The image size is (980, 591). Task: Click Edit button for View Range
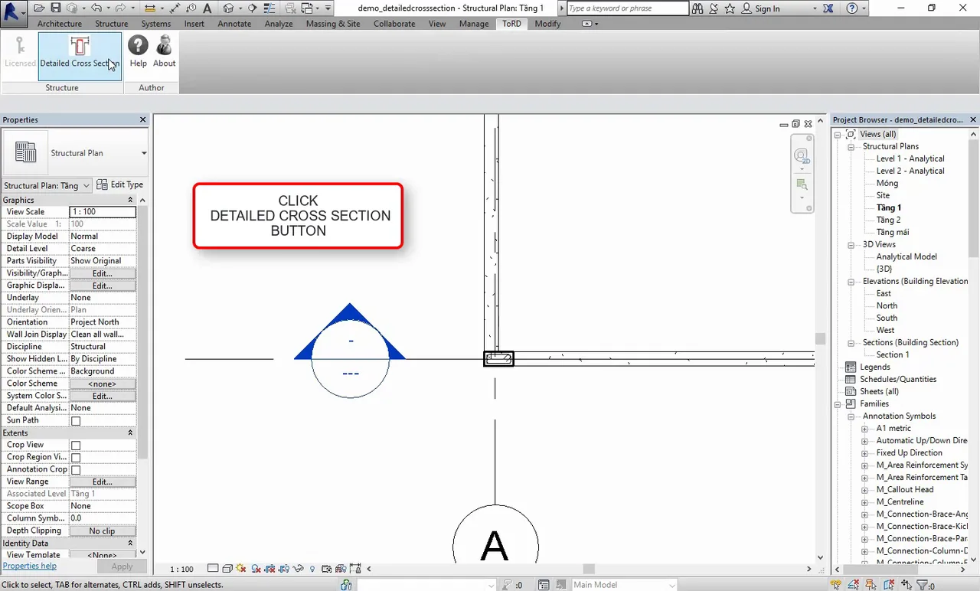point(103,482)
